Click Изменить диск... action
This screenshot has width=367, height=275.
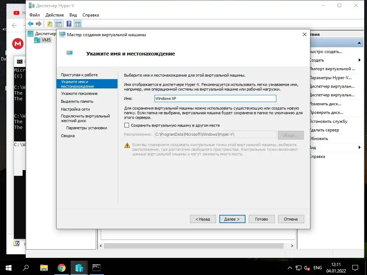(x=325, y=104)
